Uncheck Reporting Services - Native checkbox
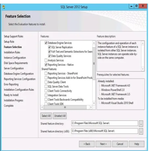Image resolution: width=149 pixels, height=151 pixels. point(46,64)
